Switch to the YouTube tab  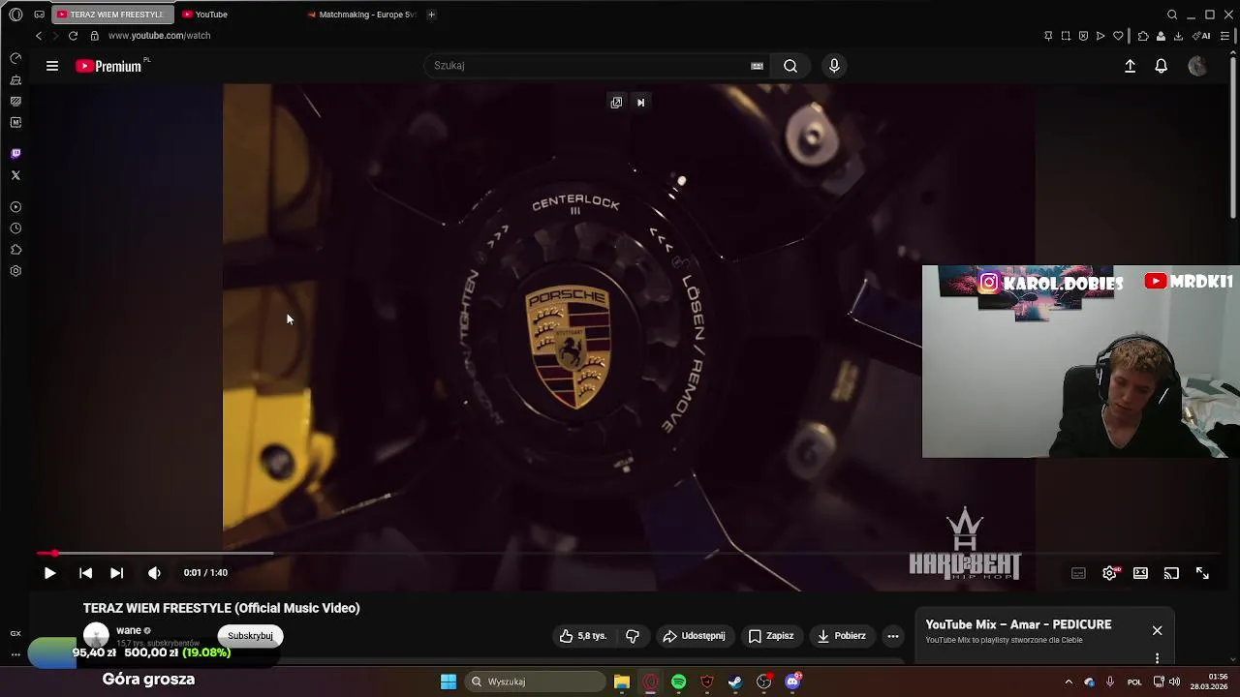(x=211, y=15)
